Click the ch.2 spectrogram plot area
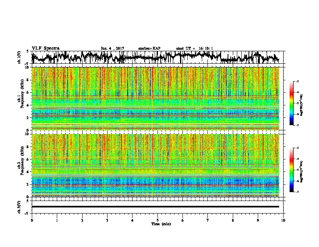Viewport: 319px width, 247px height. [155, 165]
